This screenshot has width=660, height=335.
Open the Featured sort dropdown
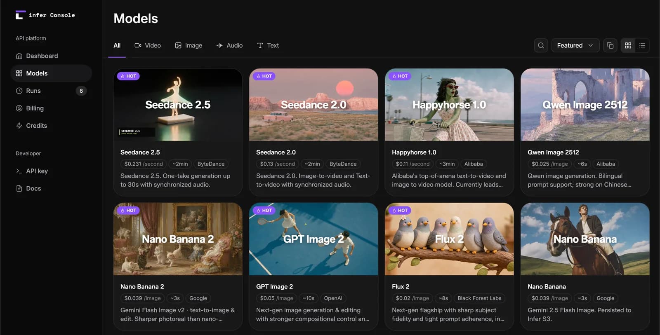[x=575, y=45]
